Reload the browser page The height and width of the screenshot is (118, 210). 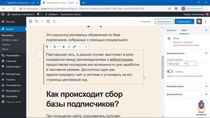(14, 9)
